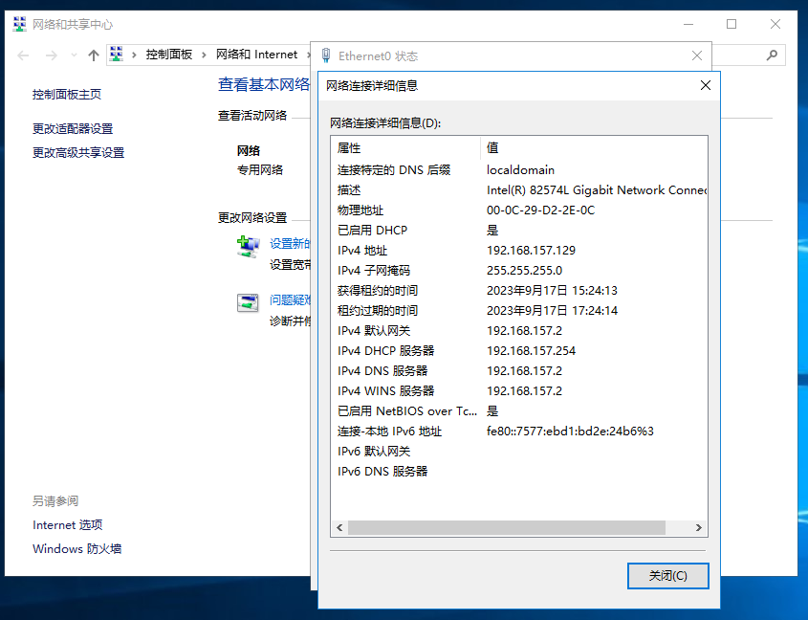Expand the chevron before 控制面板 breadcrumb

134,55
